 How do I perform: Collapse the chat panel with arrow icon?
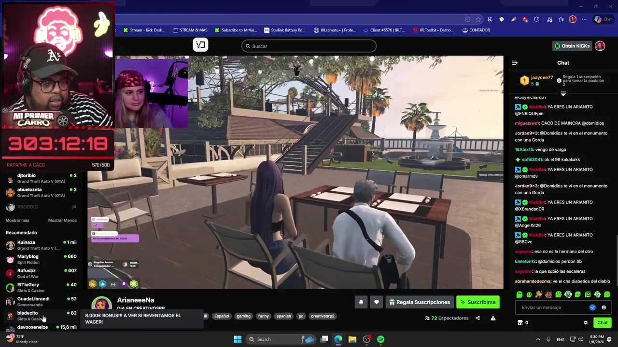(x=515, y=63)
